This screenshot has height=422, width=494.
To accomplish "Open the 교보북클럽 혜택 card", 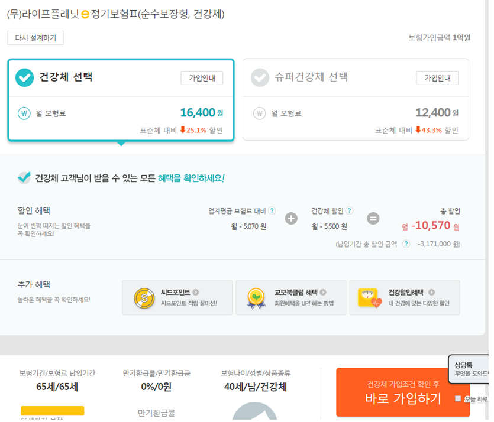I will tap(291, 297).
